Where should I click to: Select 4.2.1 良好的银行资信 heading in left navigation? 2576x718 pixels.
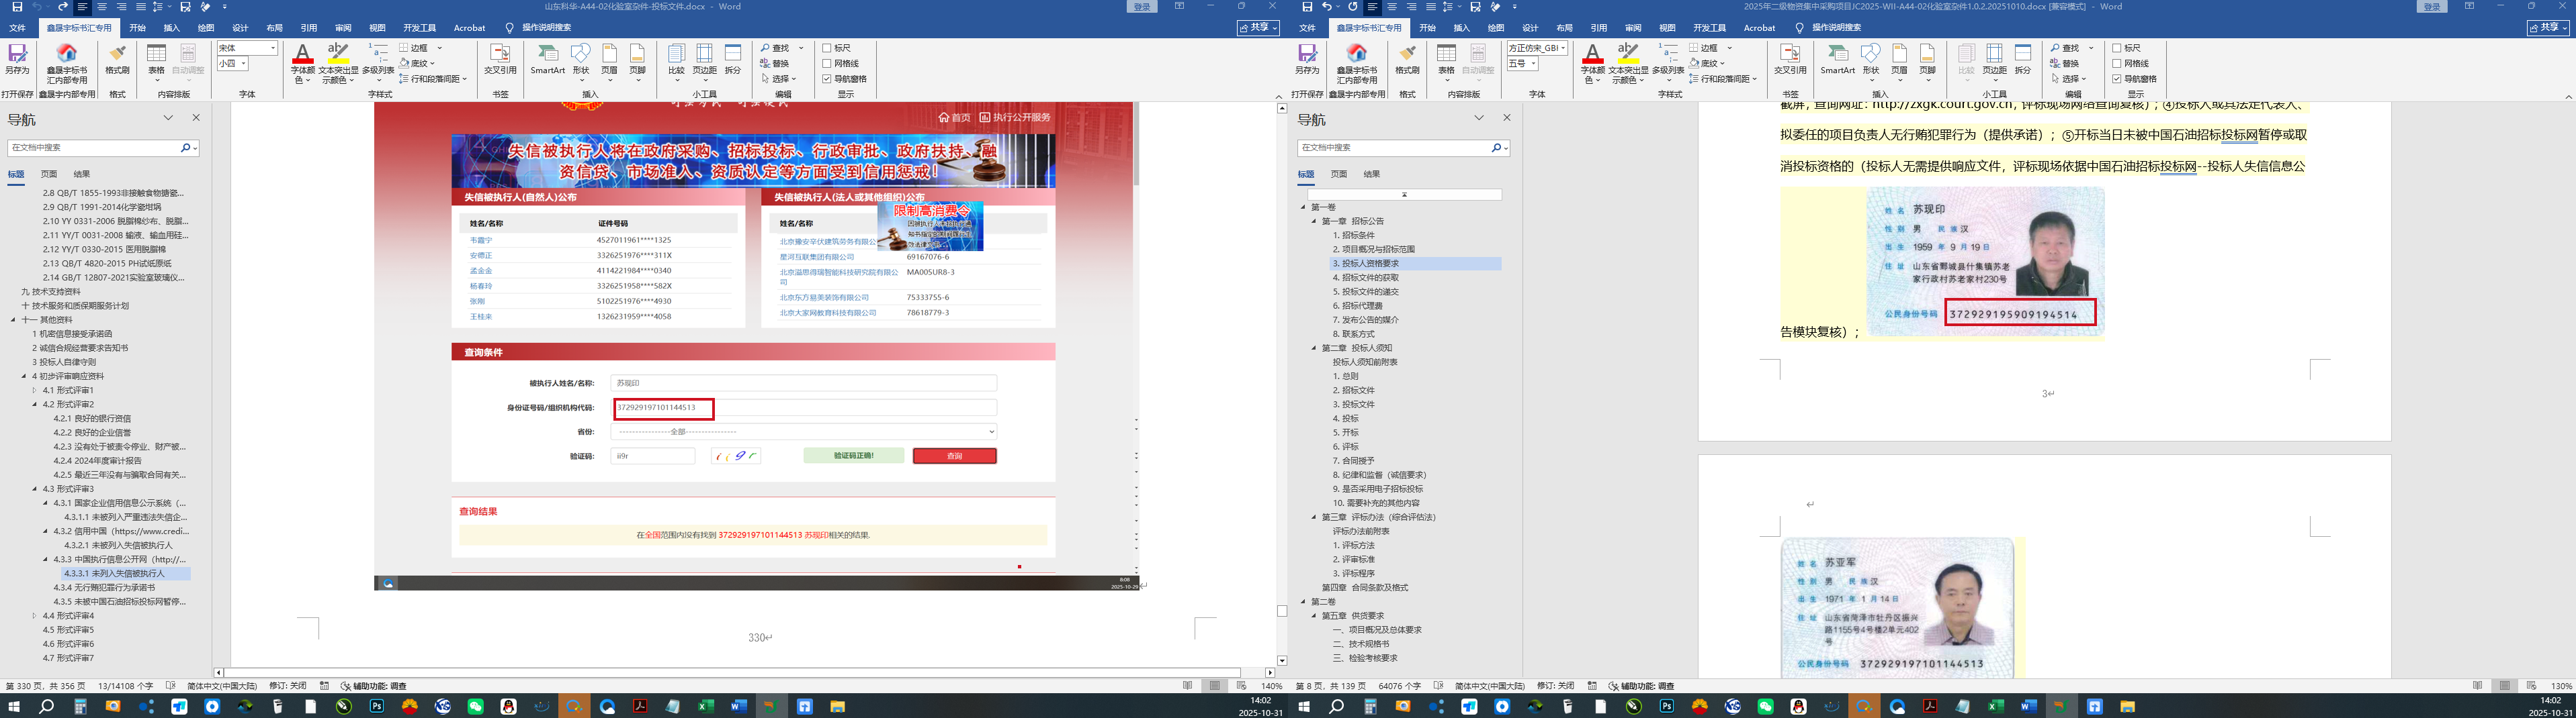coord(92,419)
